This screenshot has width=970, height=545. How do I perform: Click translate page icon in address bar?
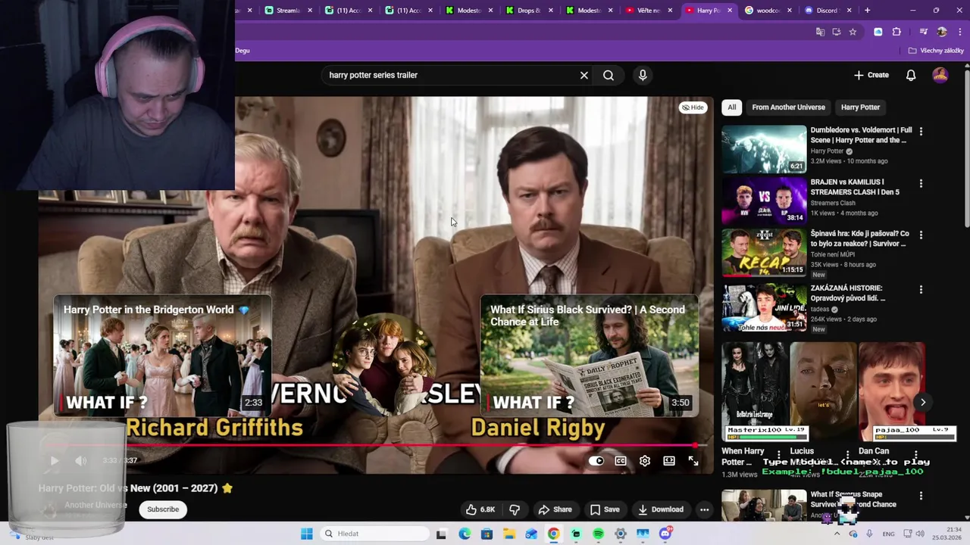tap(820, 32)
